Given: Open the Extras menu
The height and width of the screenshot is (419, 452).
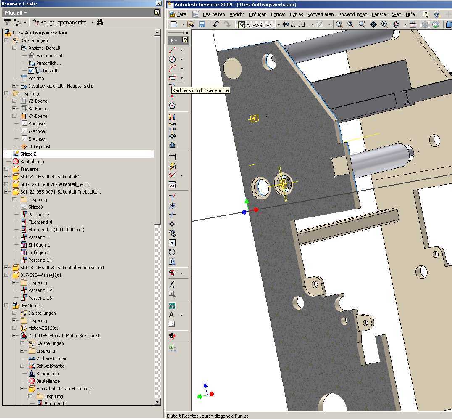Looking at the screenshot, I should tap(296, 14).
